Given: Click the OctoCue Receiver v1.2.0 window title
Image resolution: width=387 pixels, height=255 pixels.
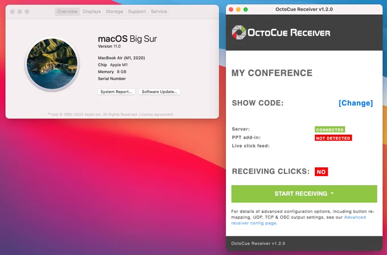Looking at the screenshot, I should [304, 9].
